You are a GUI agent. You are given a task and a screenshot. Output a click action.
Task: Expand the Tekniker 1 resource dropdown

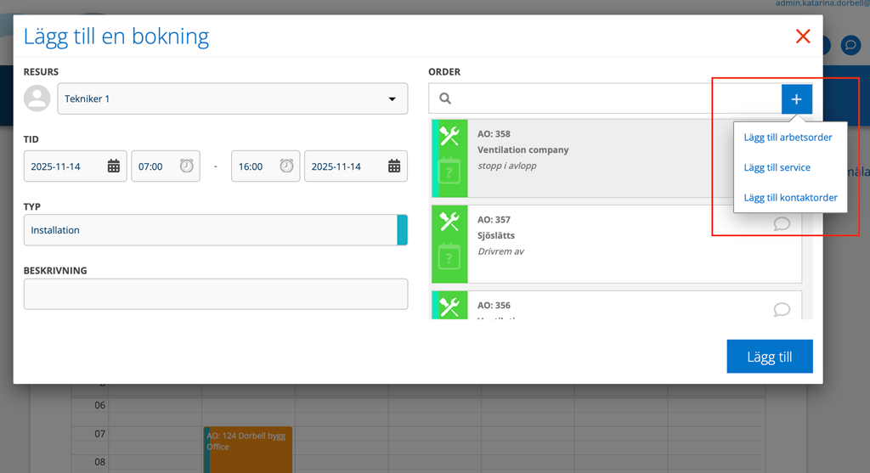tap(392, 99)
